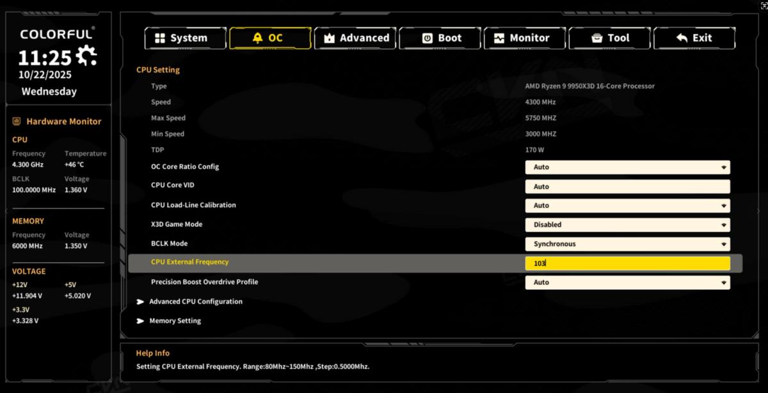Screen dimensions: 768x393
Task: Click the Help Info heading
Action: (x=153, y=353)
